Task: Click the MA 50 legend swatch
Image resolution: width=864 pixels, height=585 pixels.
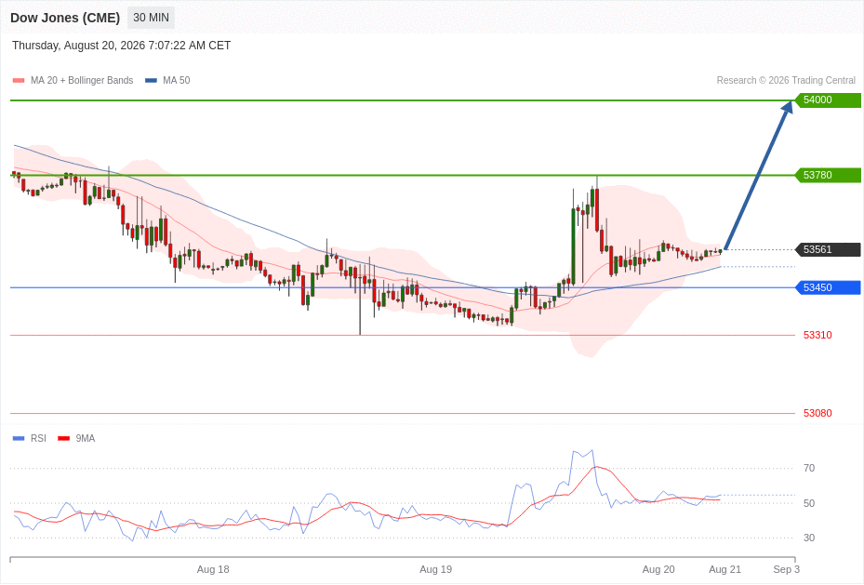Action: [x=151, y=80]
